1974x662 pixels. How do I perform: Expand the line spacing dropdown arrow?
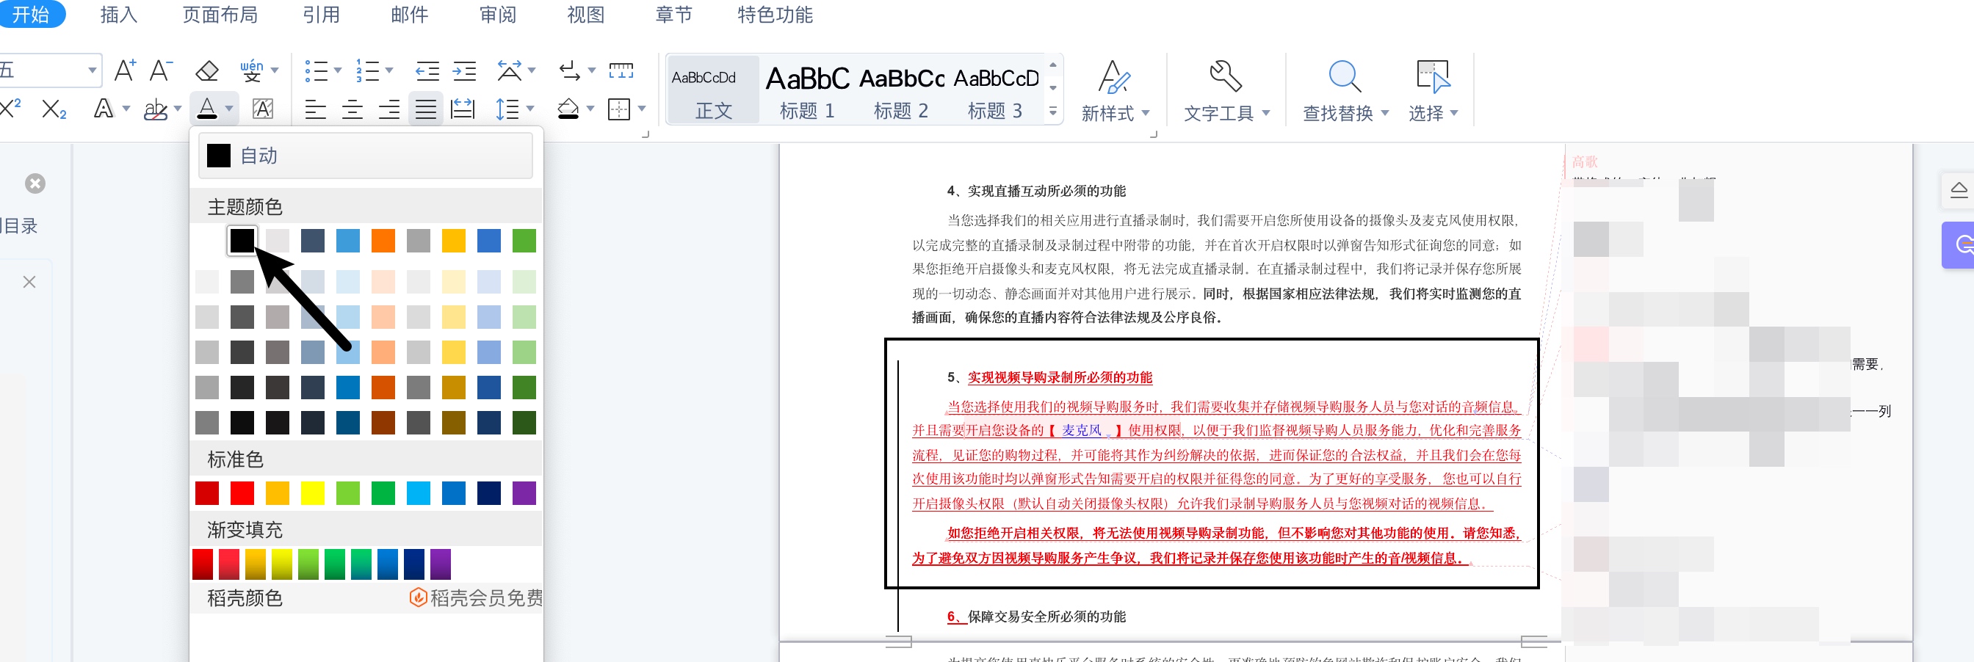[529, 109]
